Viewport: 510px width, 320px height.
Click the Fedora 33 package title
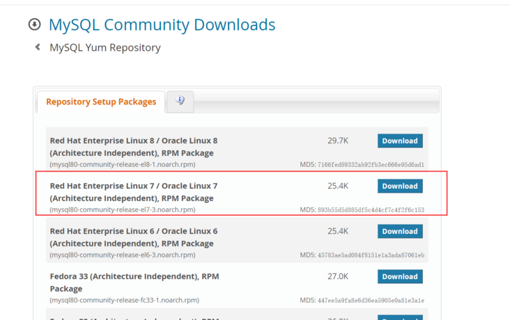pos(134,282)
